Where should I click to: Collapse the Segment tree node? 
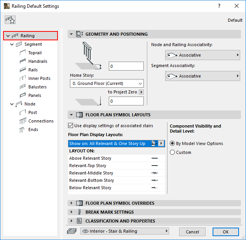coord(12,44)
